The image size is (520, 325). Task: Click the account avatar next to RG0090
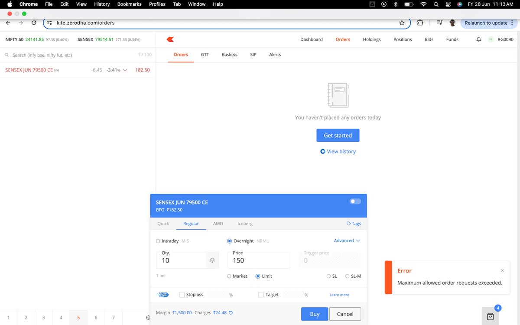click(x=491, y=39)
